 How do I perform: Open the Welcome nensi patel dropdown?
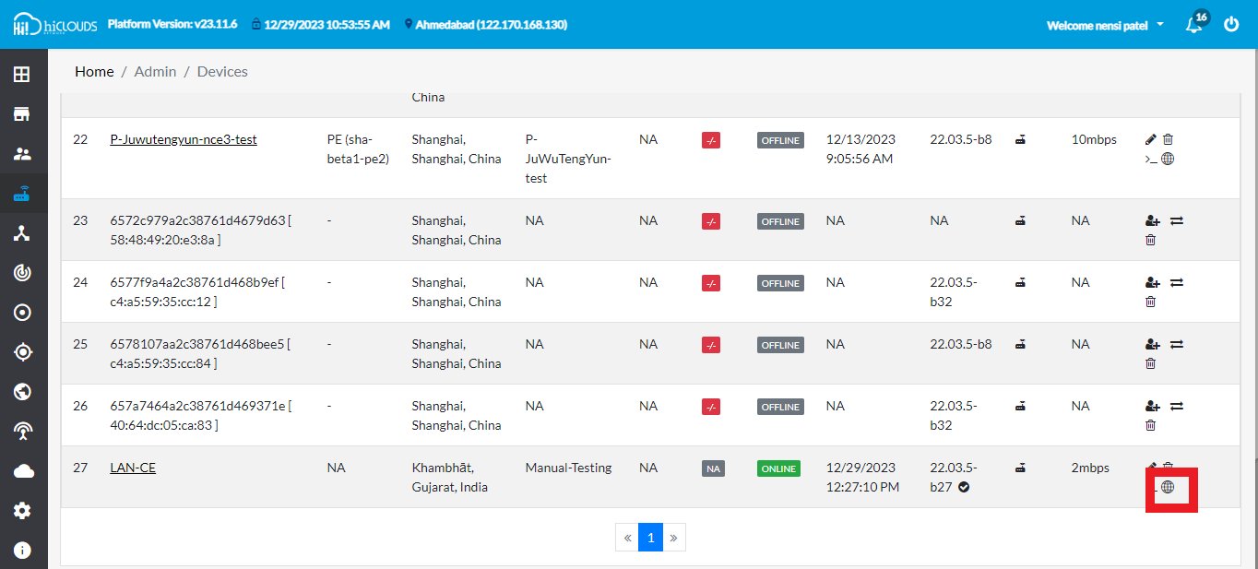point(1105,26)
